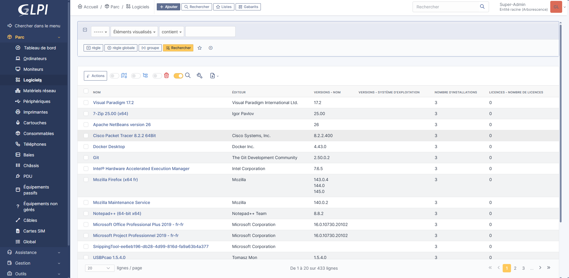Open the lignes per page dropdown

pos(100,268)
